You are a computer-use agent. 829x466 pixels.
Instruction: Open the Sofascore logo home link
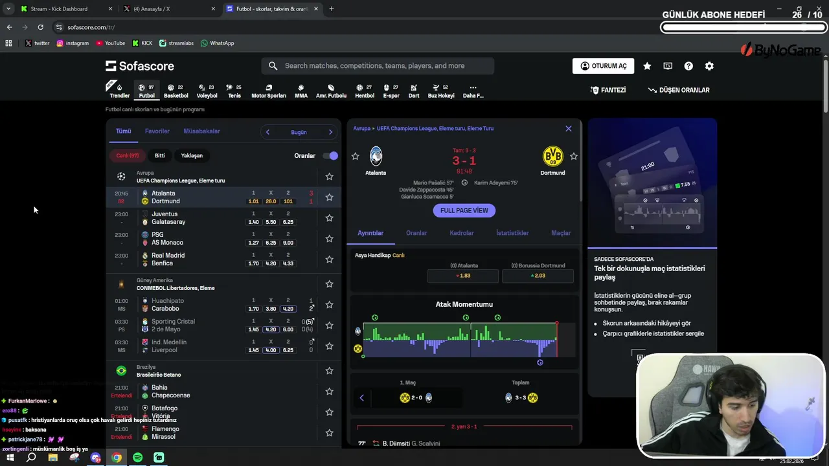click(140, 66)
